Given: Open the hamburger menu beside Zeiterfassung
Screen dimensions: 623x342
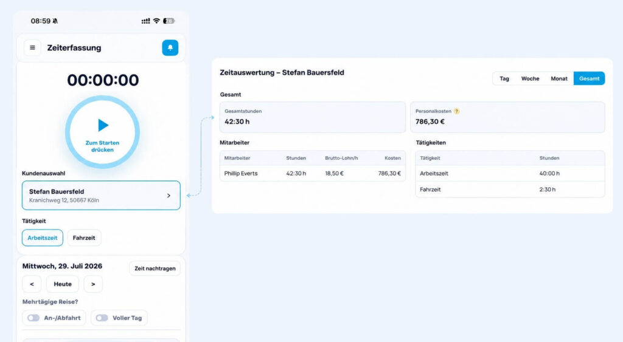Looking at the screenshot, I should pos(32,47).
